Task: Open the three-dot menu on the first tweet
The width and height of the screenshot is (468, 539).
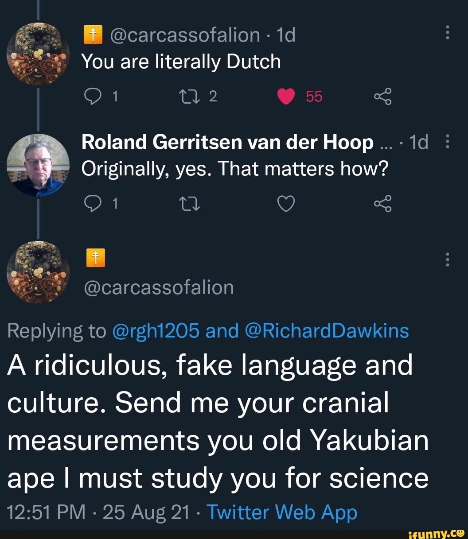Action: (448, 31)
